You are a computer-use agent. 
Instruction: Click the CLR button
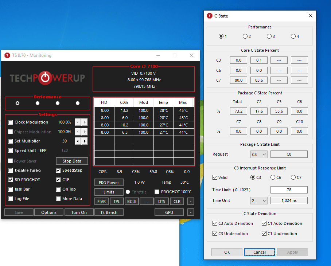pyautogui.click(x=177, y=202)
